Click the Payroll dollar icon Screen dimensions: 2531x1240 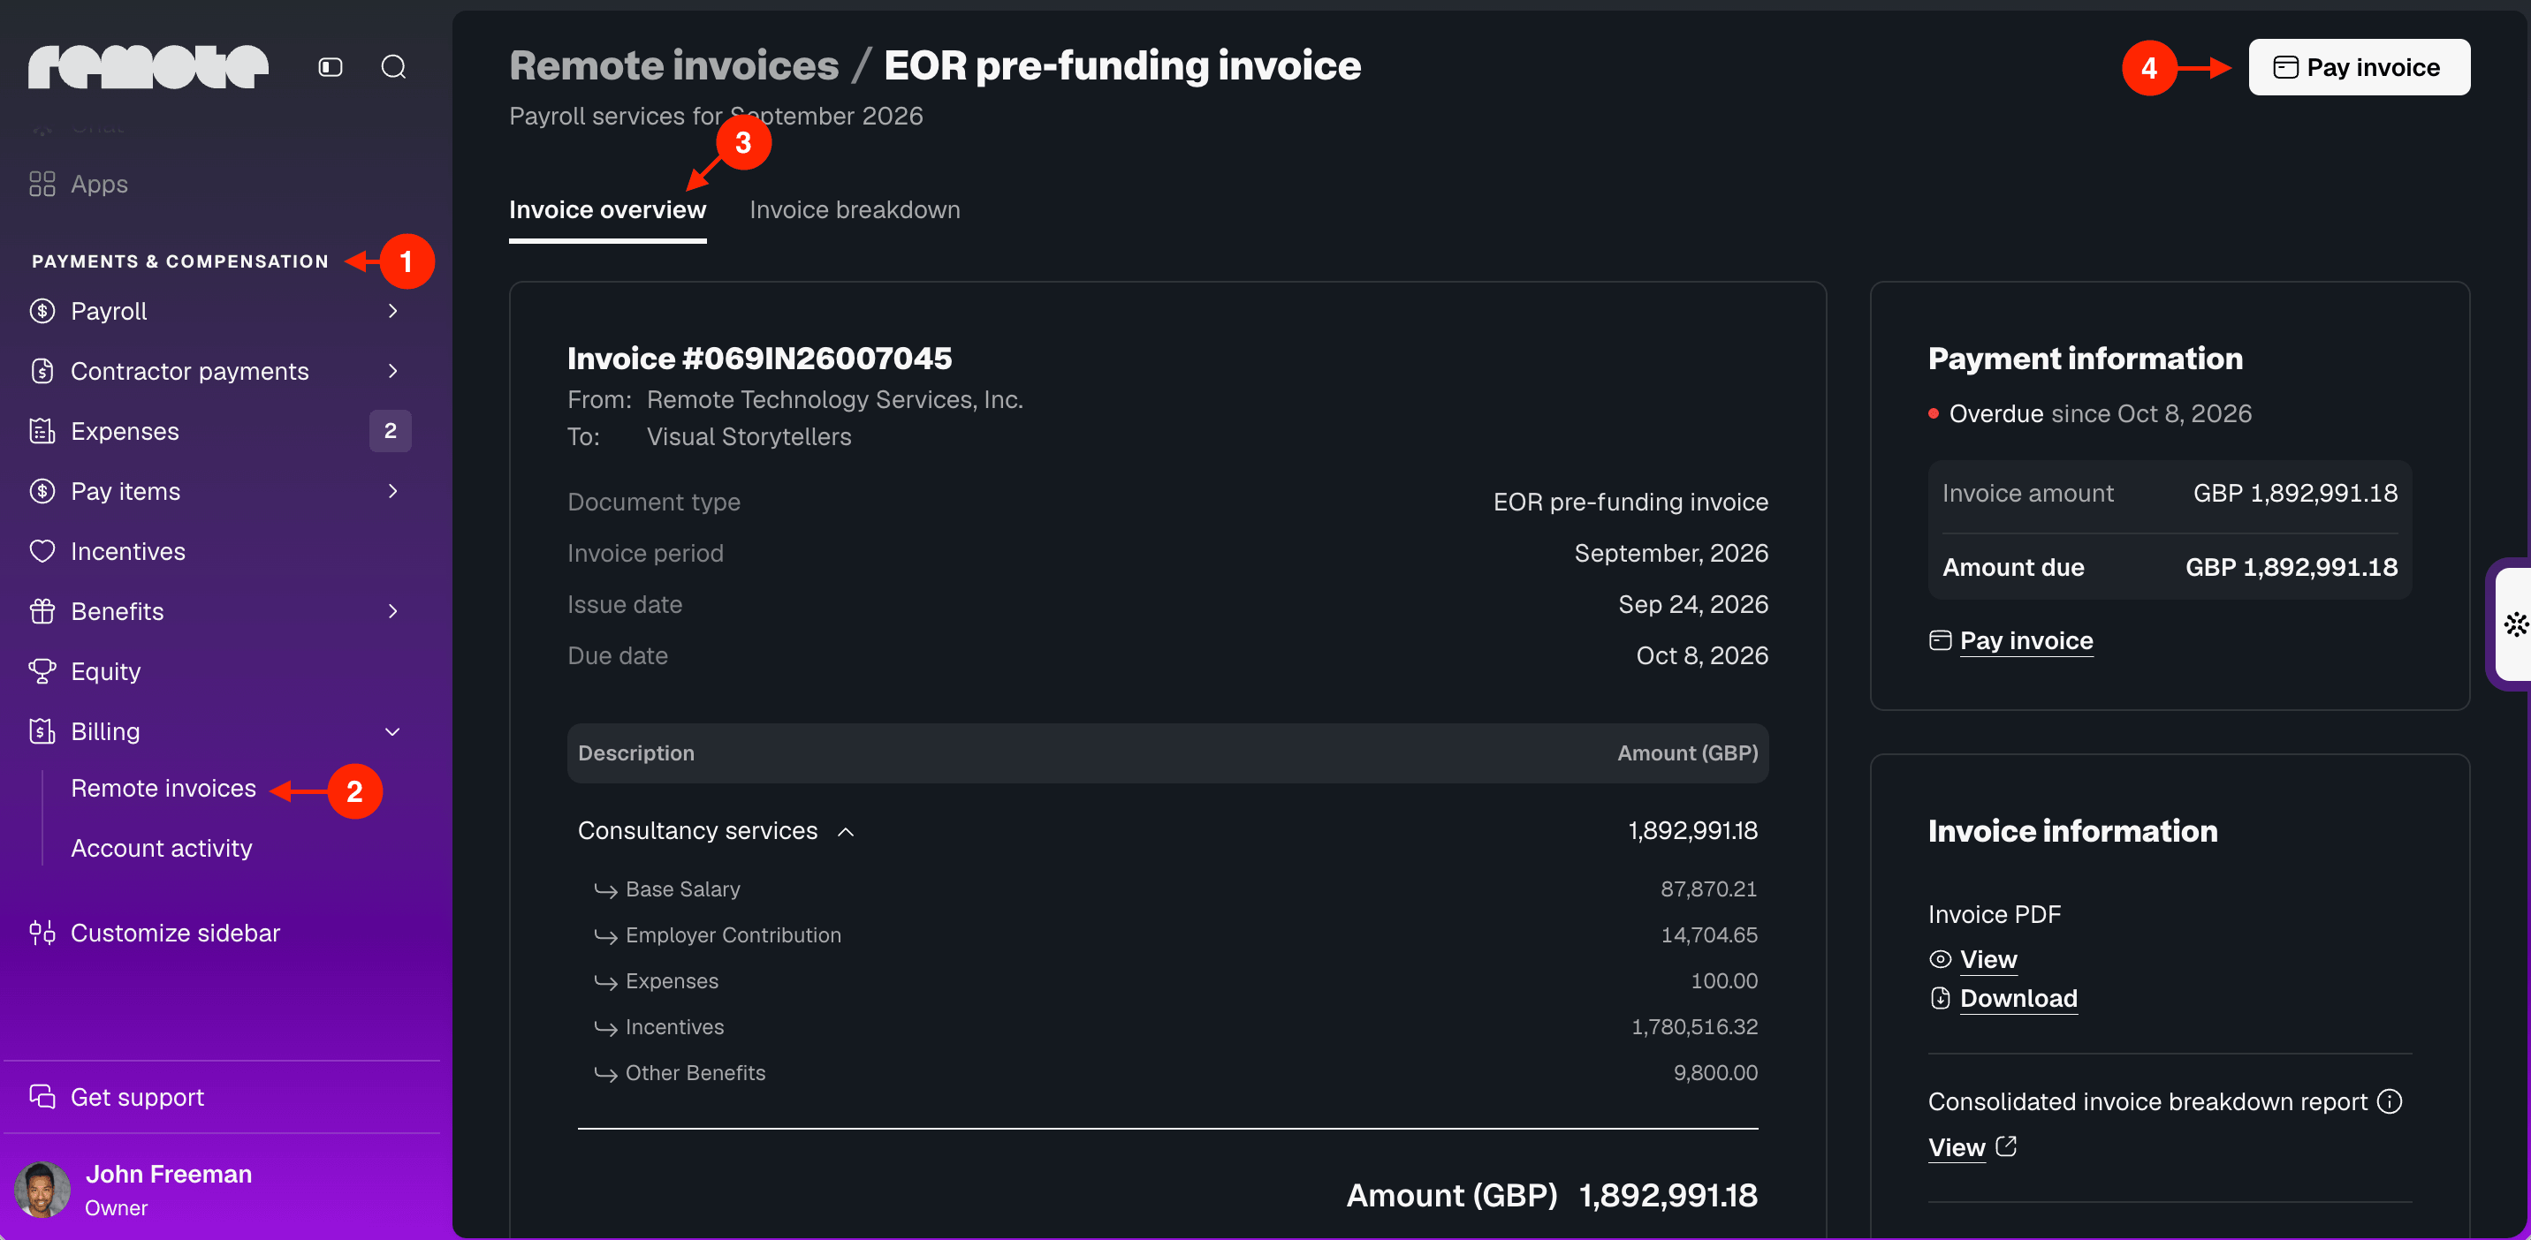click(x=42, y=311)
